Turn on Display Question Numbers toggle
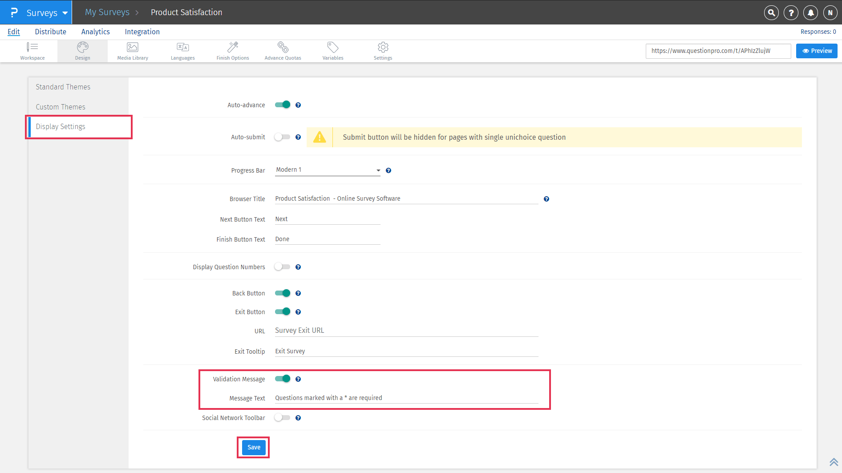This screenshot has height=473, width=842. 282,267
